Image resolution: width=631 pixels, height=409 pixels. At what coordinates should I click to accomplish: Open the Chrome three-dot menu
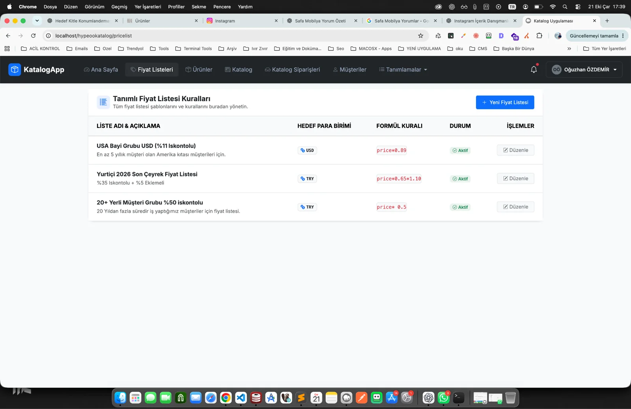pyautogui.click(x=623, y=36)
